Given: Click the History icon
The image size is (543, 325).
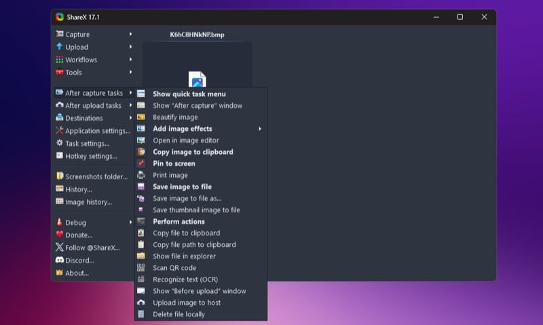Looking at the screenshot, I should (x=60, y=189).
